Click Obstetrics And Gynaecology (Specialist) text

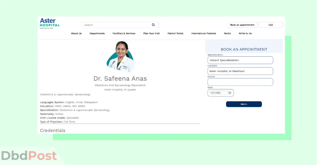[120, 85]
